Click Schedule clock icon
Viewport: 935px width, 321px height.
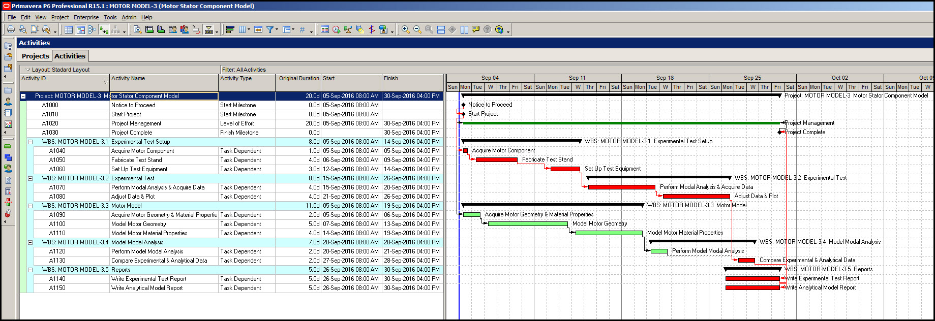(336, 29)
